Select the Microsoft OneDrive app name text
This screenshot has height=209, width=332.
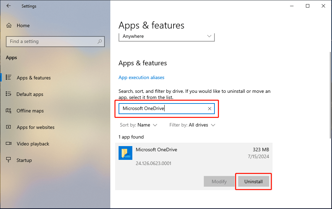click(156, 150)
